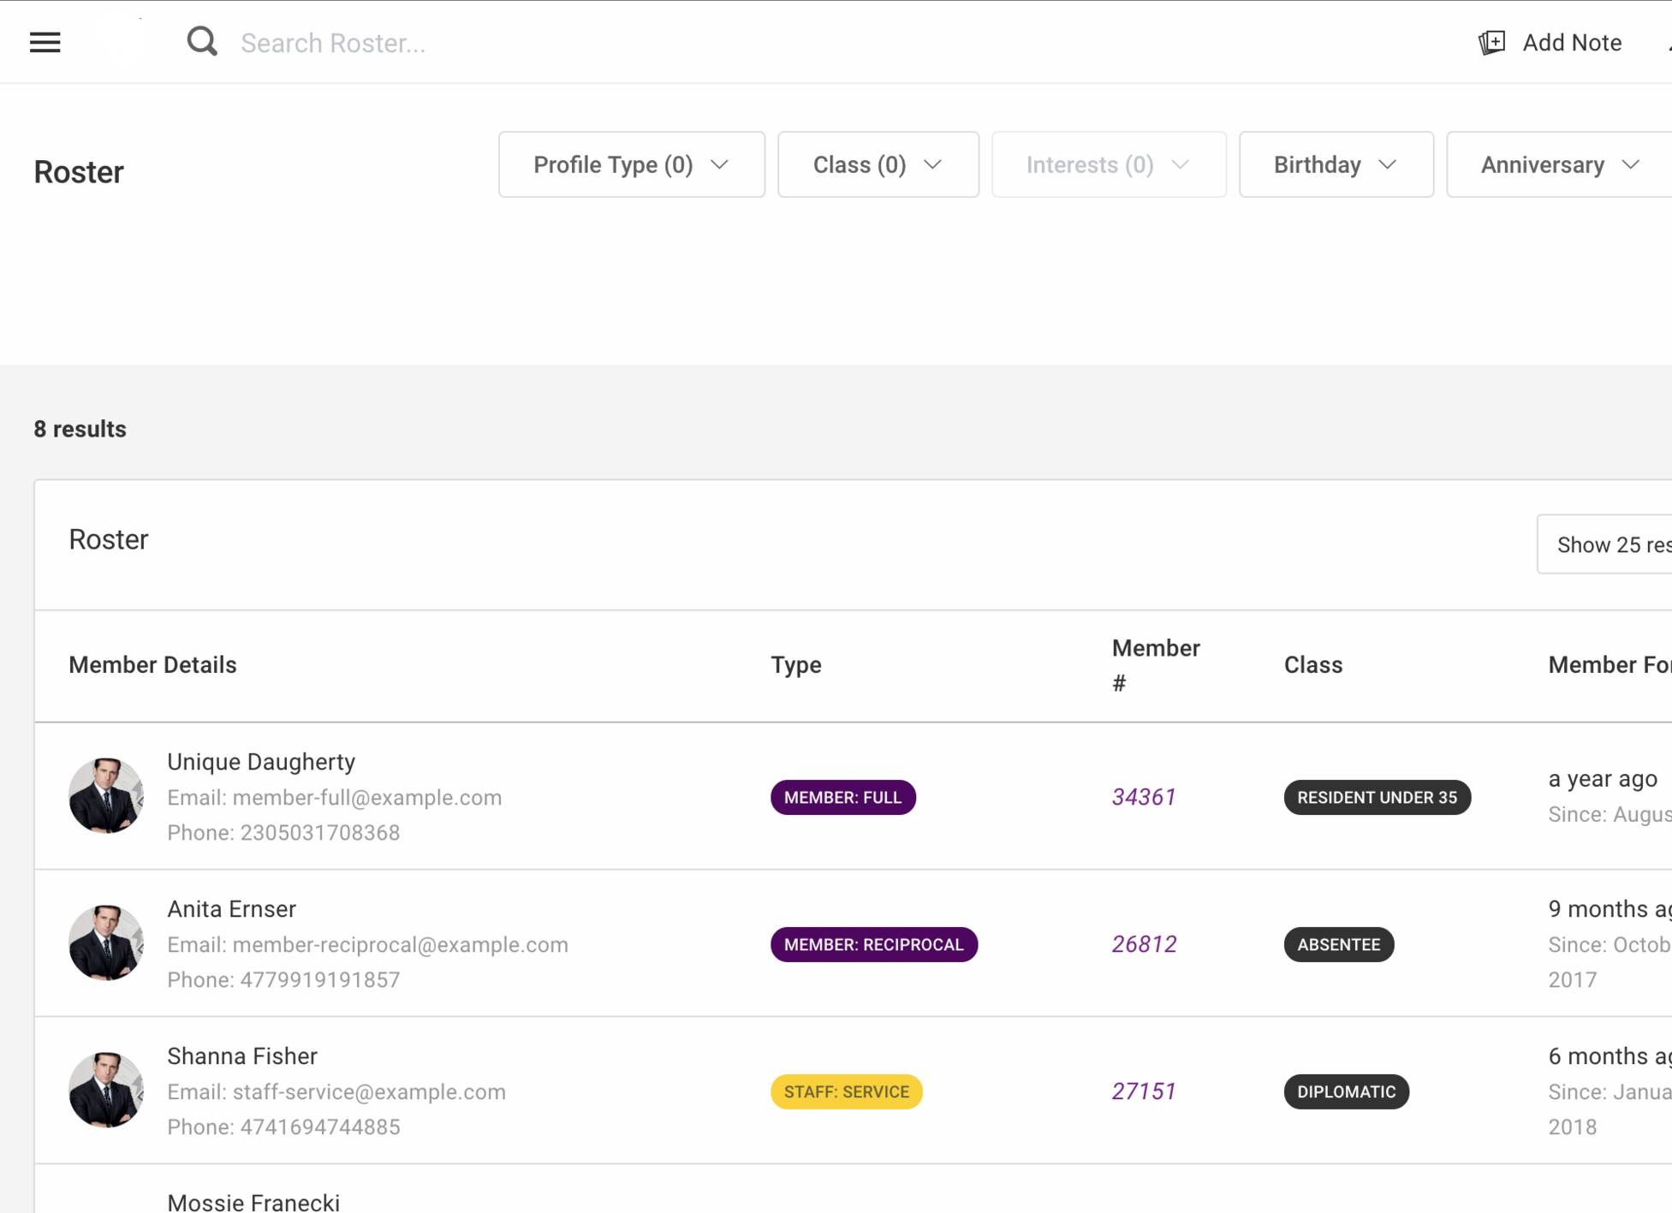The width and height of the screenshot is (1672, 1213).
Task: Open the Class (0) filter dropdown
Action: (x=878, y=164)
